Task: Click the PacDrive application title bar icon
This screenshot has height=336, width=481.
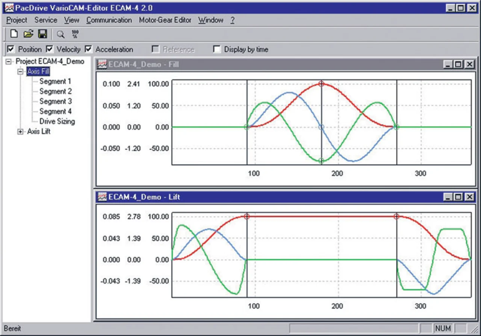Action: (9, 8)
